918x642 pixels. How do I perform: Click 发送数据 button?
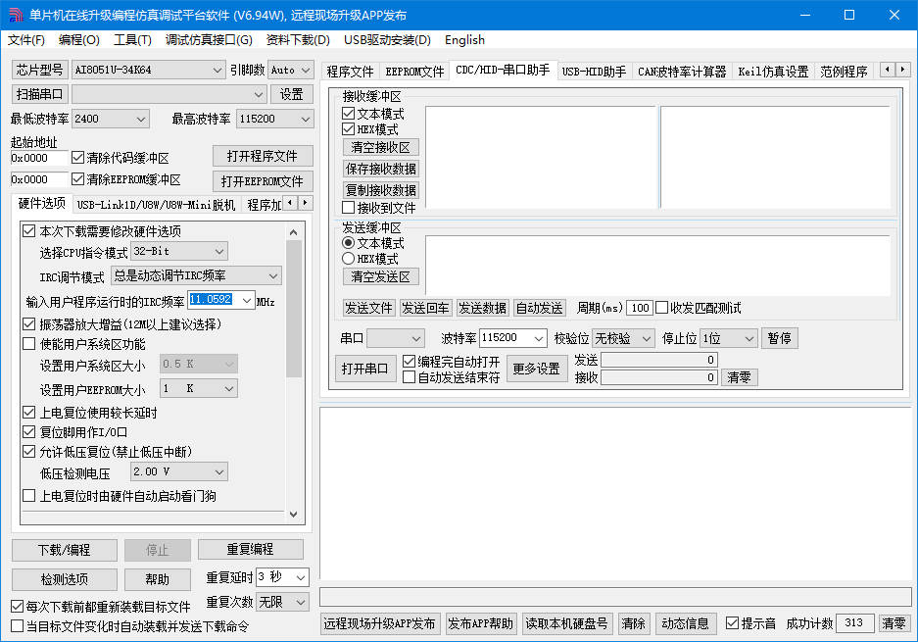pos(482,308)
